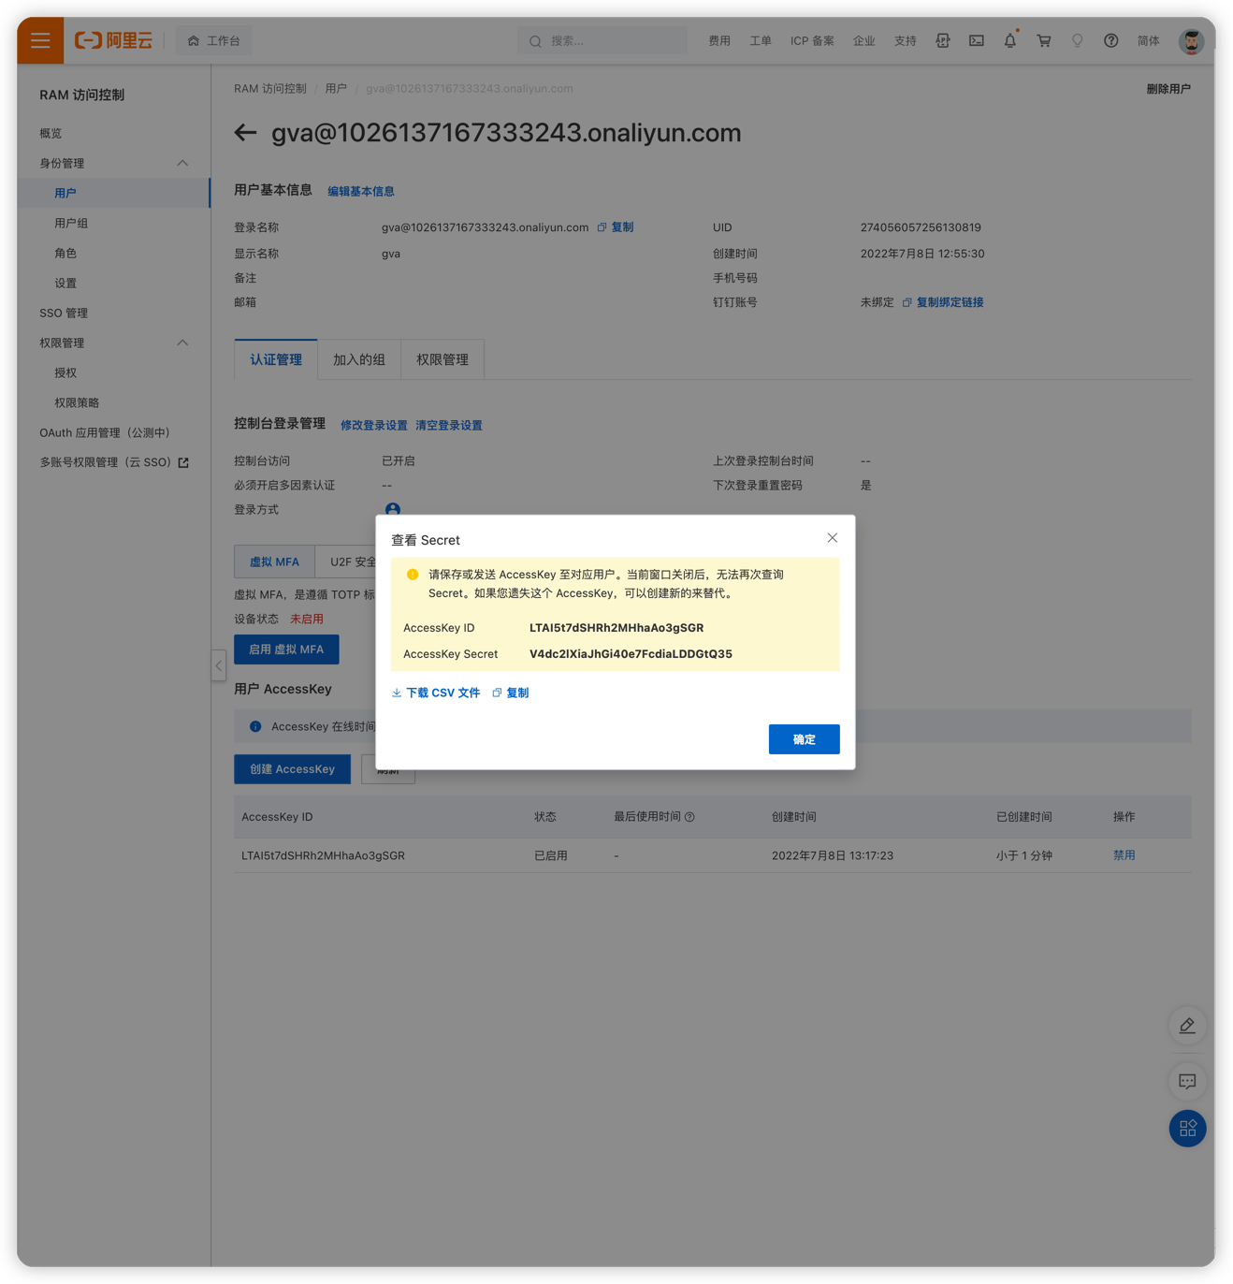The height and width of the screenshot is (1284, 1233).
Task: Open the 费用 menu
Action: [719, 40]
